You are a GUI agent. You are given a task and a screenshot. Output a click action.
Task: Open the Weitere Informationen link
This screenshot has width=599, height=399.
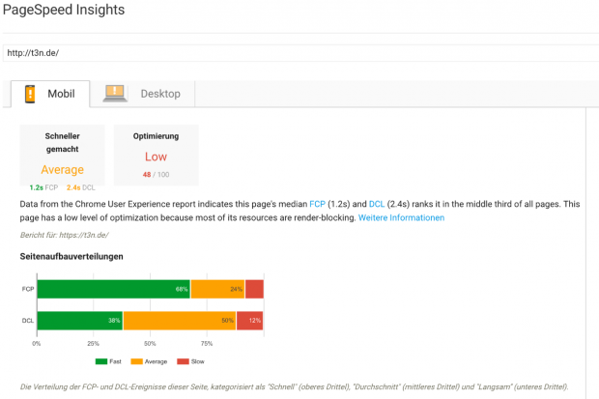(401, 218)
